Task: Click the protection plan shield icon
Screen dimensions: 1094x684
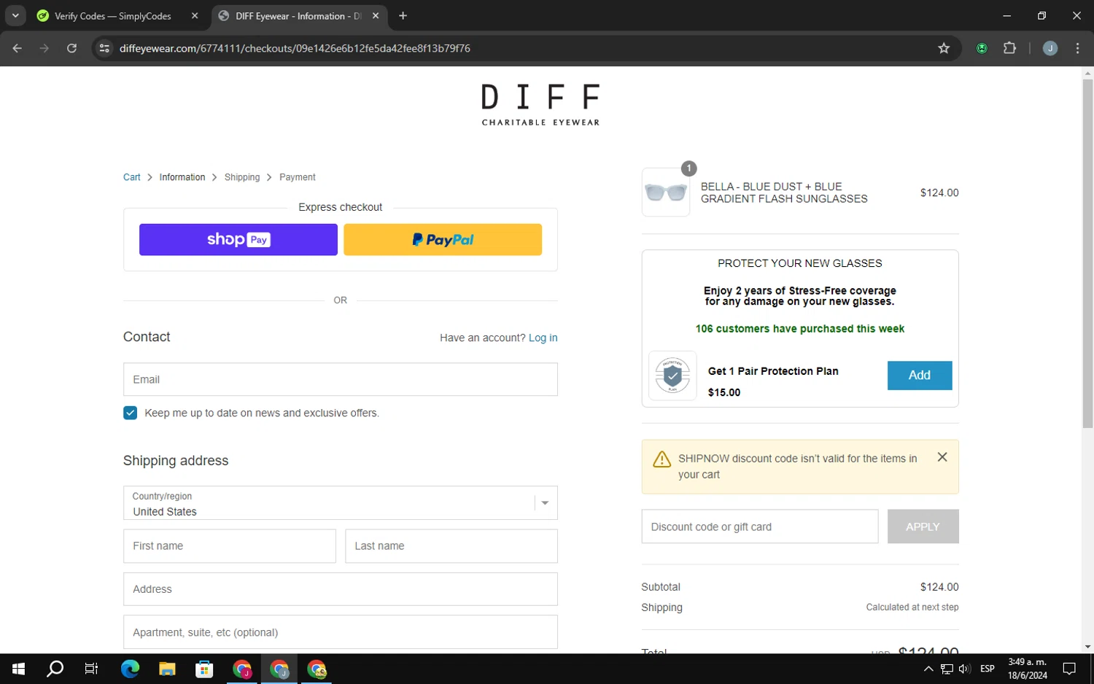Action: (x=672, y=376)
